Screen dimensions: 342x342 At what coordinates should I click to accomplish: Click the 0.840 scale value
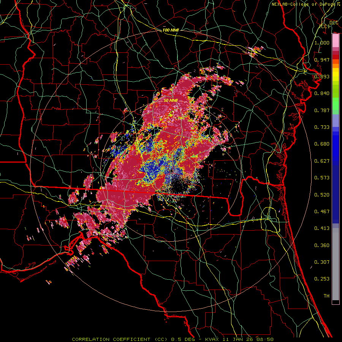[x=322, y=93]
